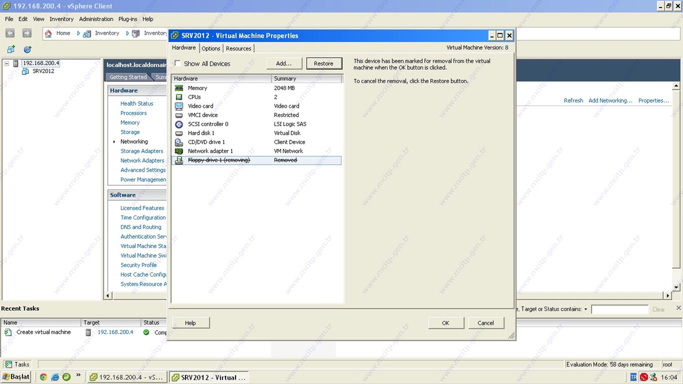
Task: Click the Add Networking... link
Action: coord(610,101)
